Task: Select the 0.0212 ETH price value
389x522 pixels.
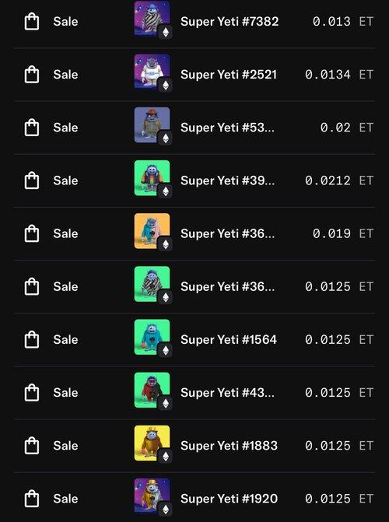Action: tap(328, 180)
